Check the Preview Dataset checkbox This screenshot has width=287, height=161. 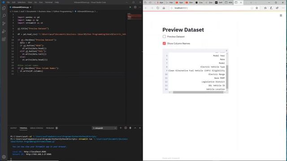click(x=164, y=37)
